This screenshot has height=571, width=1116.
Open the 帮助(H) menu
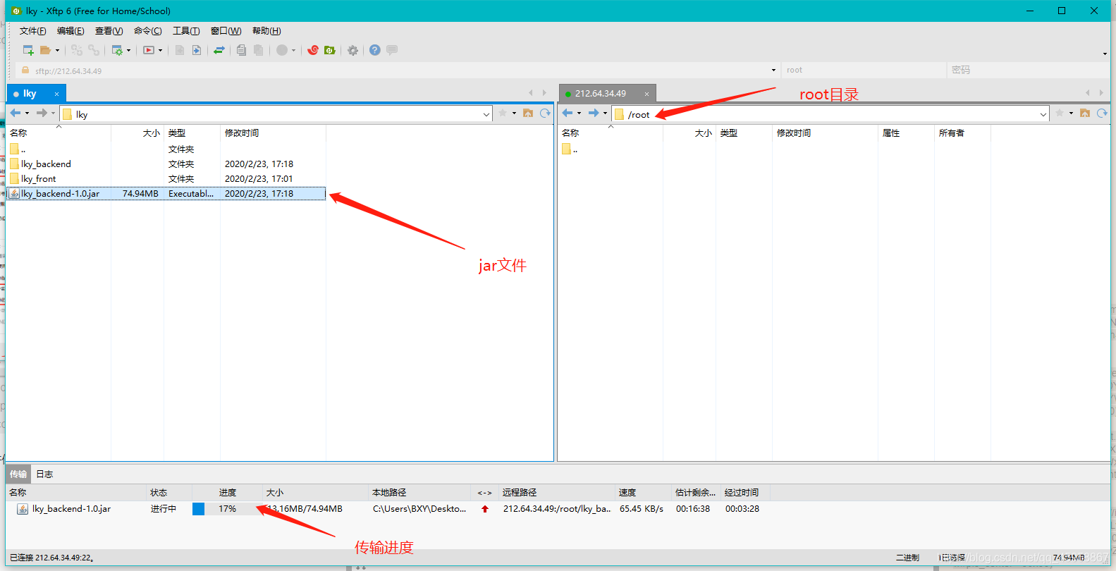tap(266, 31)
